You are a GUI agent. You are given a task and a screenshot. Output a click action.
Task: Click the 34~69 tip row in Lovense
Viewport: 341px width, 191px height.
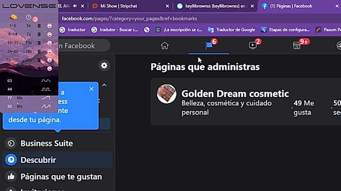pos(29,51)
